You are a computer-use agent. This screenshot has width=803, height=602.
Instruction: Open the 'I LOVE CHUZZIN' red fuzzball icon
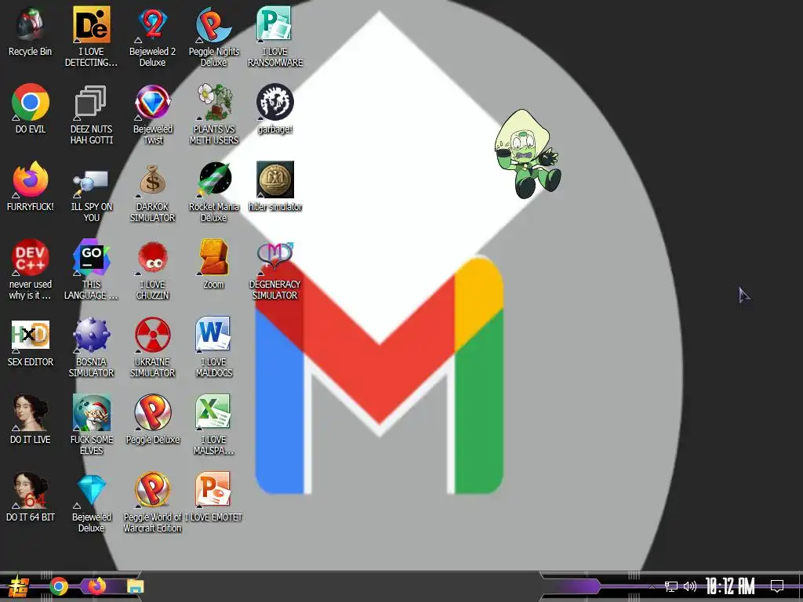153,257
